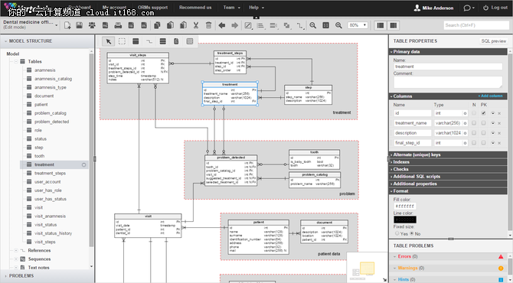
Task: Click the Search (Ctrl+F) field
Action: (x=476, y=25)
